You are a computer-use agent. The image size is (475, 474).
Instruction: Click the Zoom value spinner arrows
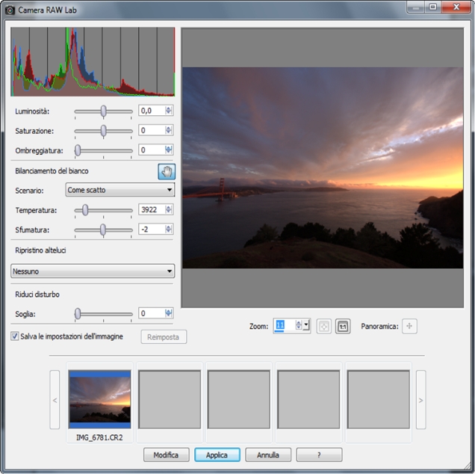[x=299, y=325]
